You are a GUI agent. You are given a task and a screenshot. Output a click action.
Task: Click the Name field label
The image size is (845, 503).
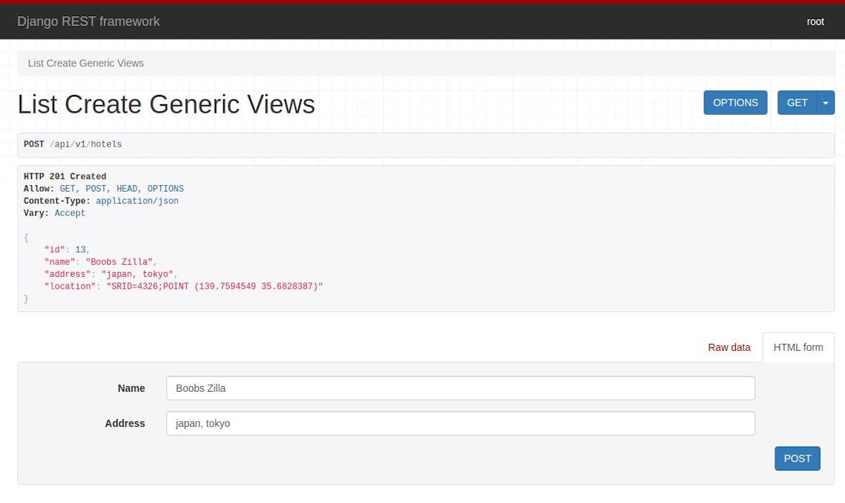(x=131, y=388)
